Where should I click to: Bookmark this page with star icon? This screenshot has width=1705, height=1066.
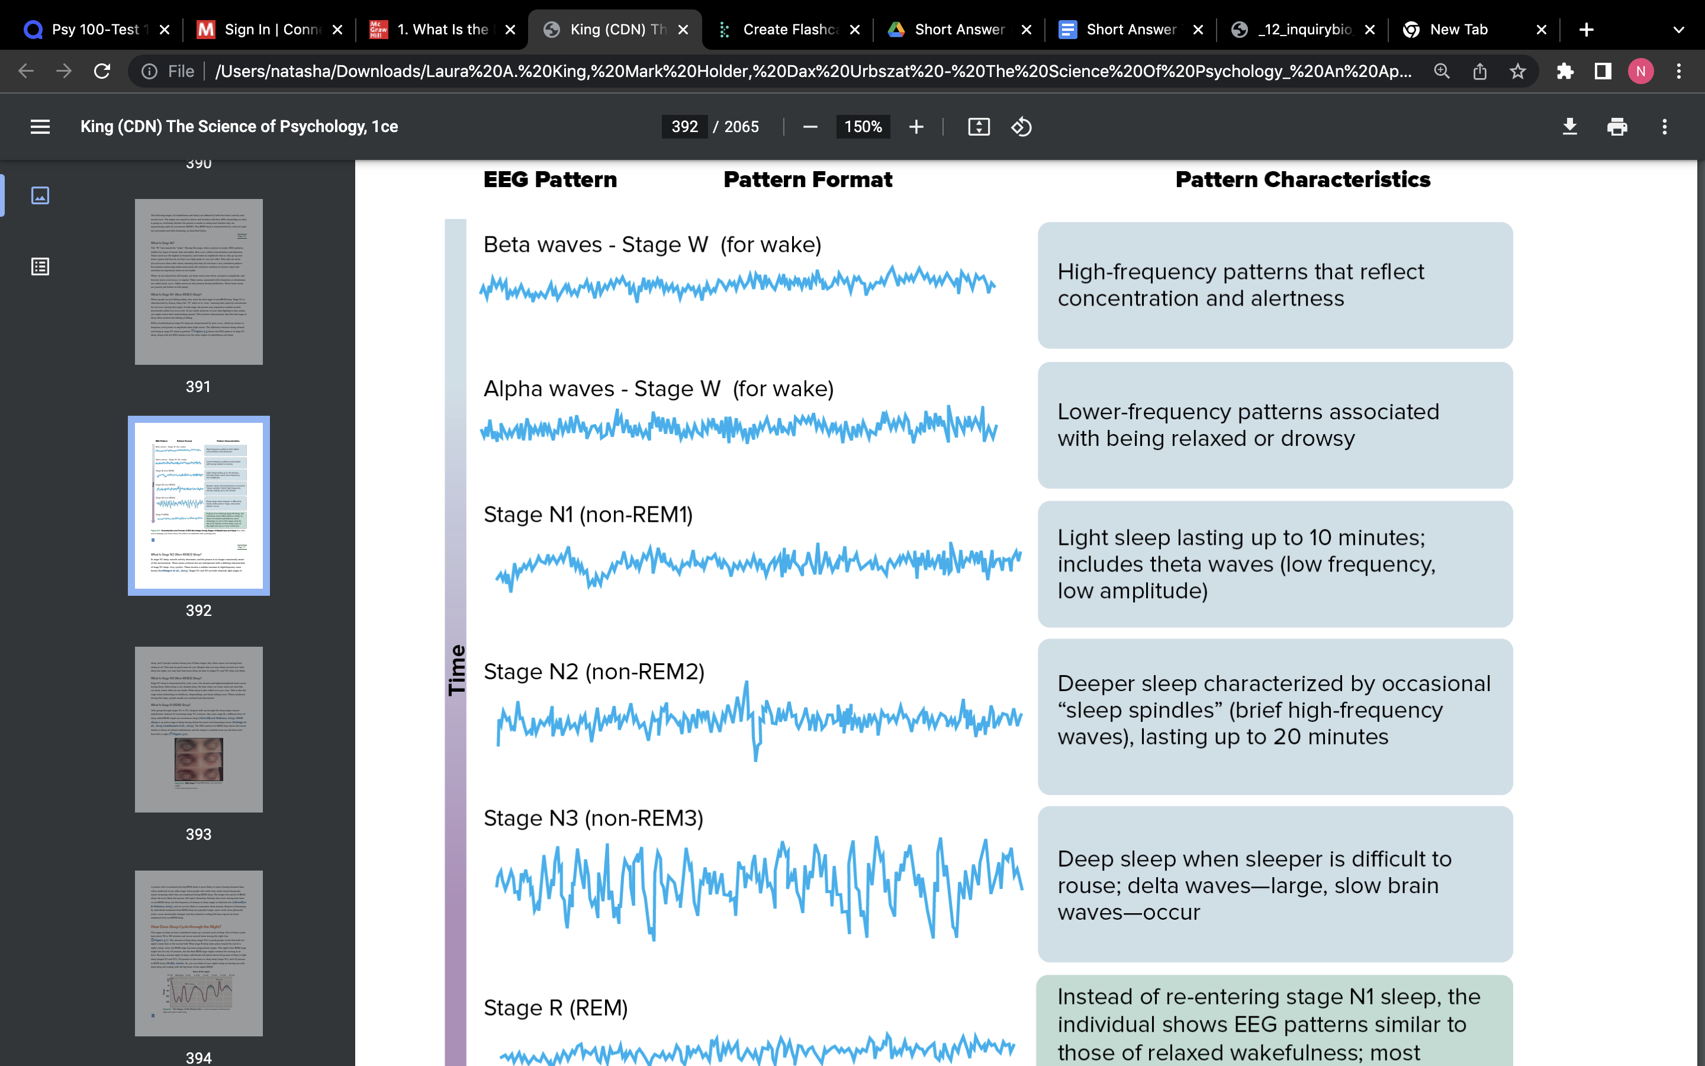(x=1517, y=71)
